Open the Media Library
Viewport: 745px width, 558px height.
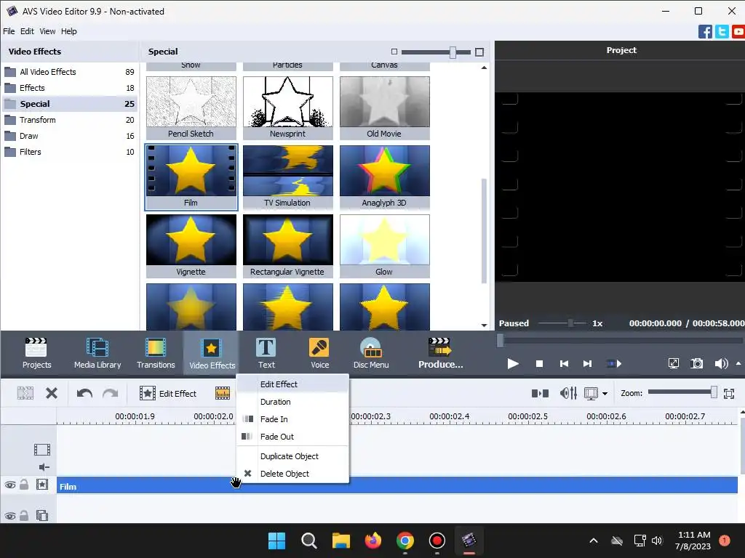point(97,353)
